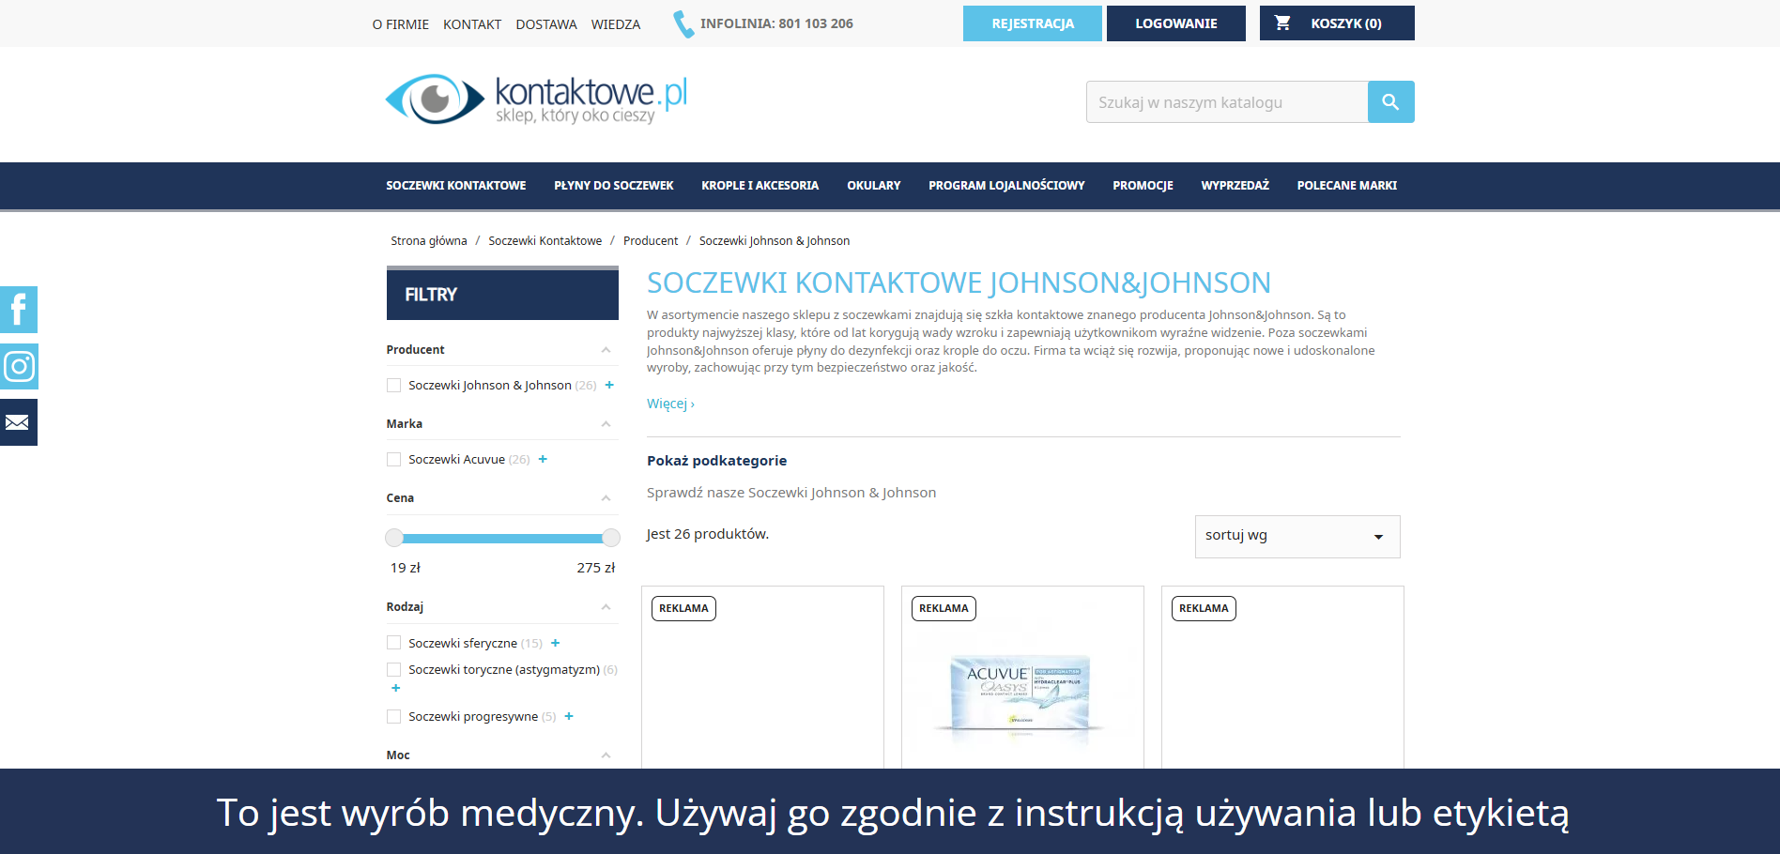1780x854 pixels.
Task: Click the catalog search input field
Action: coord(1220,101)
